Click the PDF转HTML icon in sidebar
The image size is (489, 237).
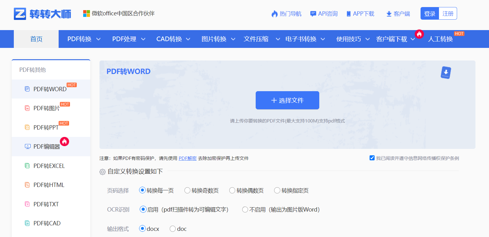pos(27,185)
